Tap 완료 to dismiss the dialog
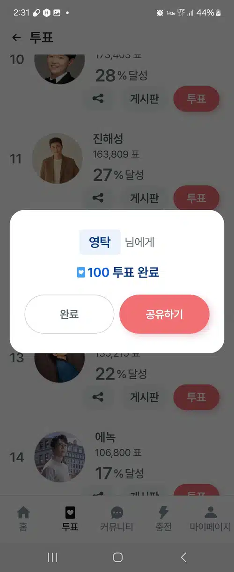 pyautogui.click(x=69, y=314)
